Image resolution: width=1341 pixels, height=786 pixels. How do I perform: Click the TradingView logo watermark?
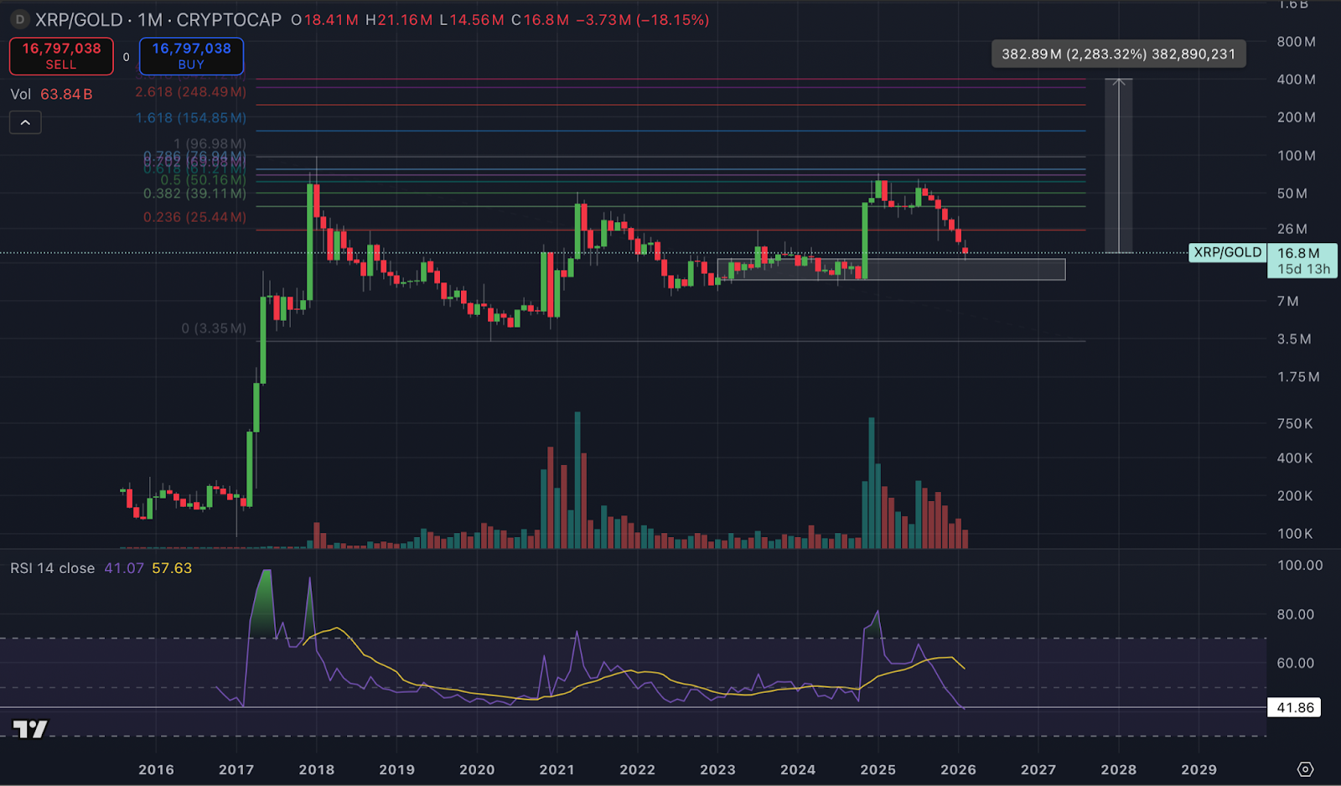tap(30, 730)
